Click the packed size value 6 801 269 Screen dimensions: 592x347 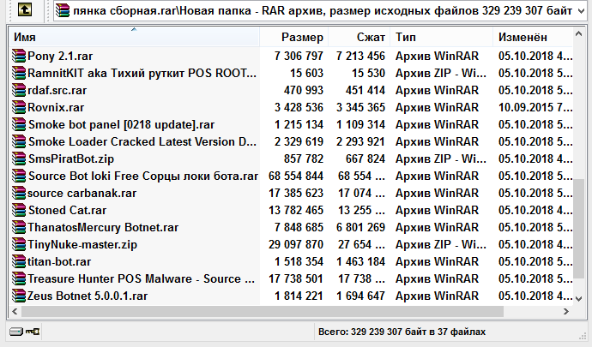(360, 227)
